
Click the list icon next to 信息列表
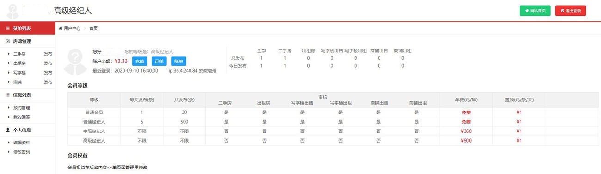[8, 95]
